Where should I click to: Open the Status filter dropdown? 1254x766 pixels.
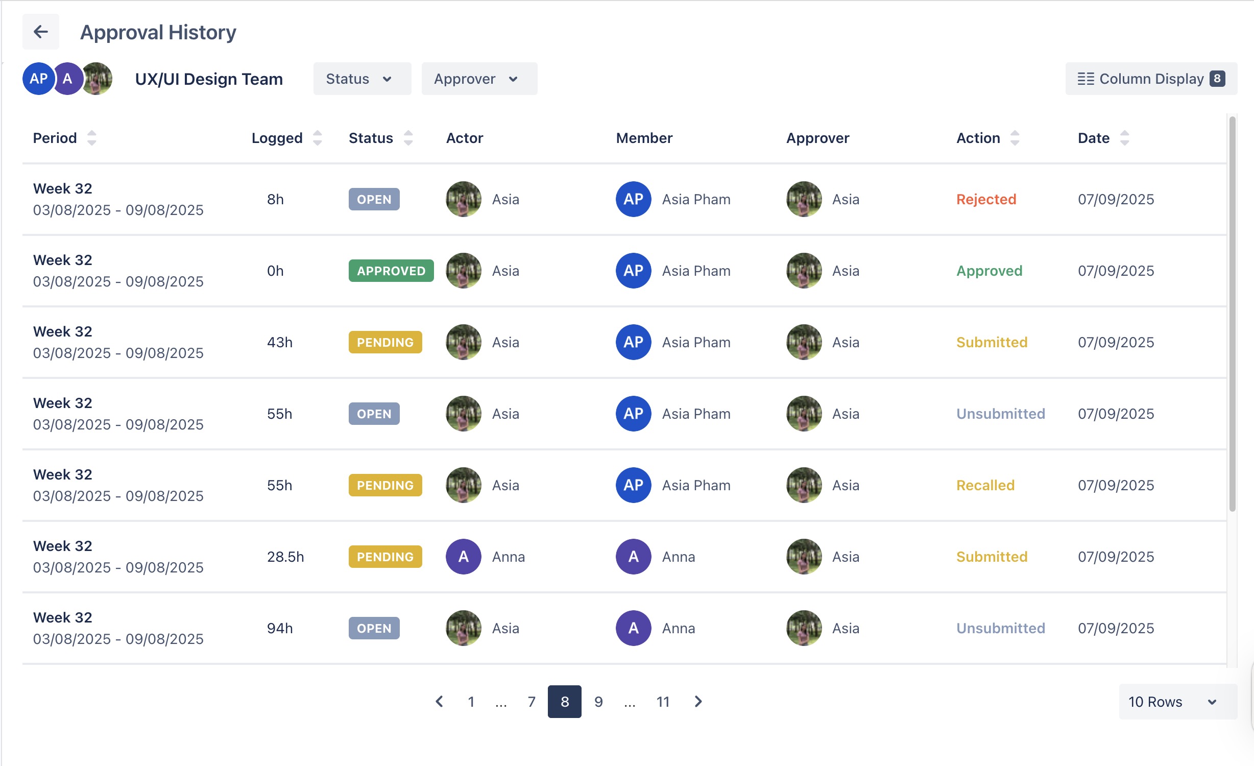(362, 79)
